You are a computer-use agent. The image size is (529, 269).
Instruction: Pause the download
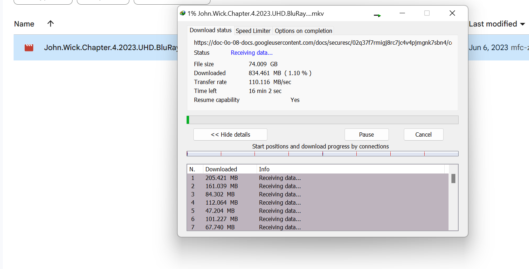coord(366,134)
